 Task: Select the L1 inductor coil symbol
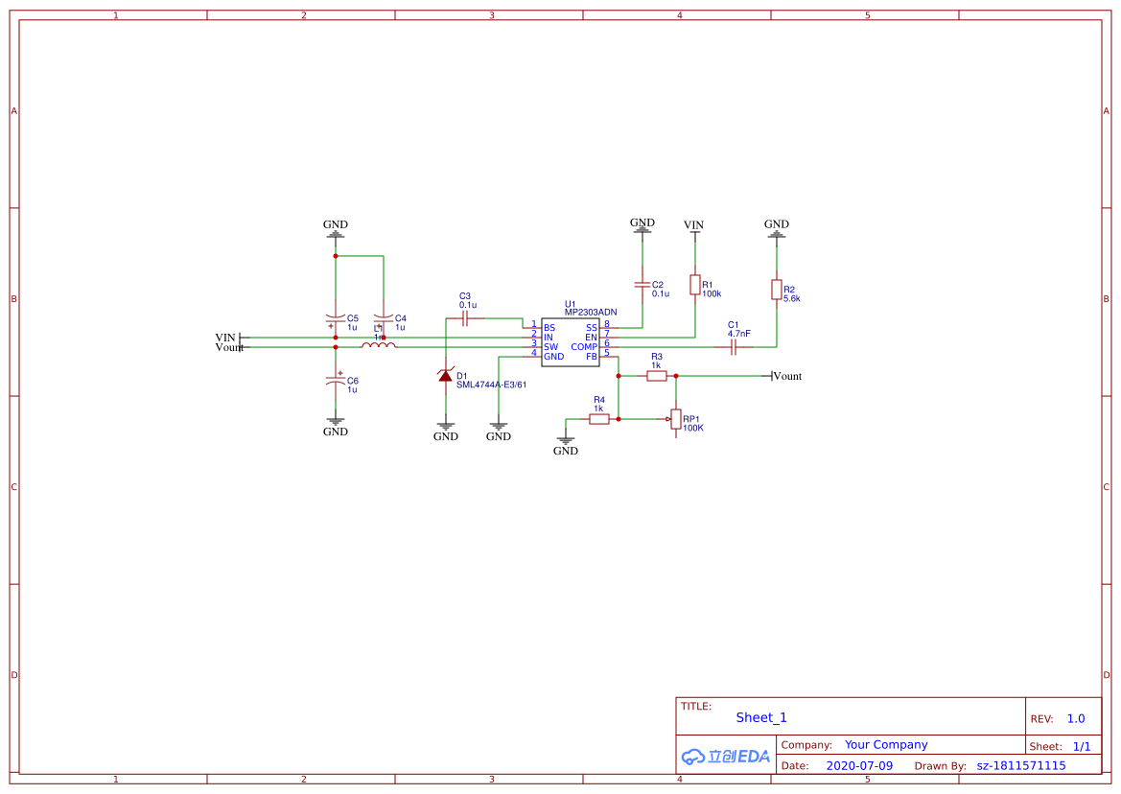coord(379,346)
